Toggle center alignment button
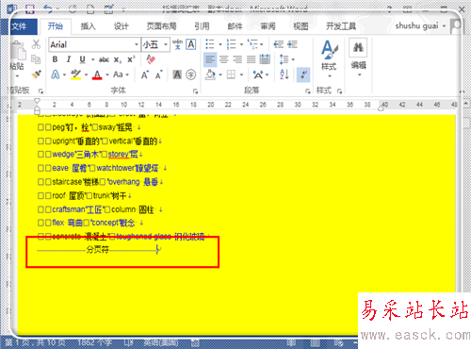Image resolution: width=471 pixels, height=349 pixels. click(x=224, y=59)
